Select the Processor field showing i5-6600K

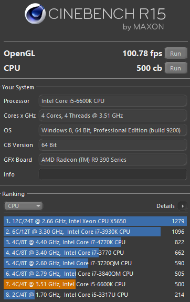113,101
